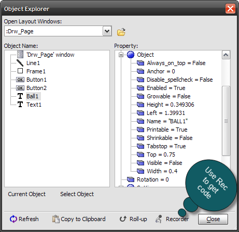This screenshot has height=232, width=239.
Task: Select Ball1 in object tree
Action: (x=33, y=96)
